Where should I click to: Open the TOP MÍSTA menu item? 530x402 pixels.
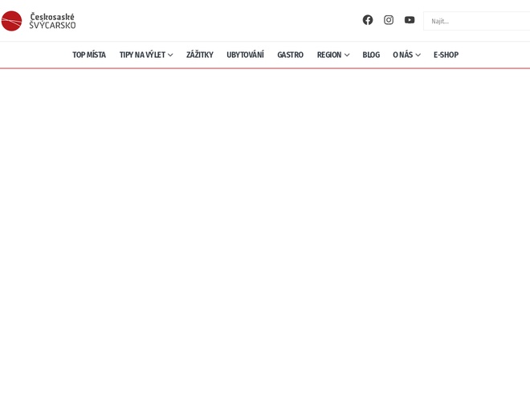pyautogui.click(x=89, y=55)
